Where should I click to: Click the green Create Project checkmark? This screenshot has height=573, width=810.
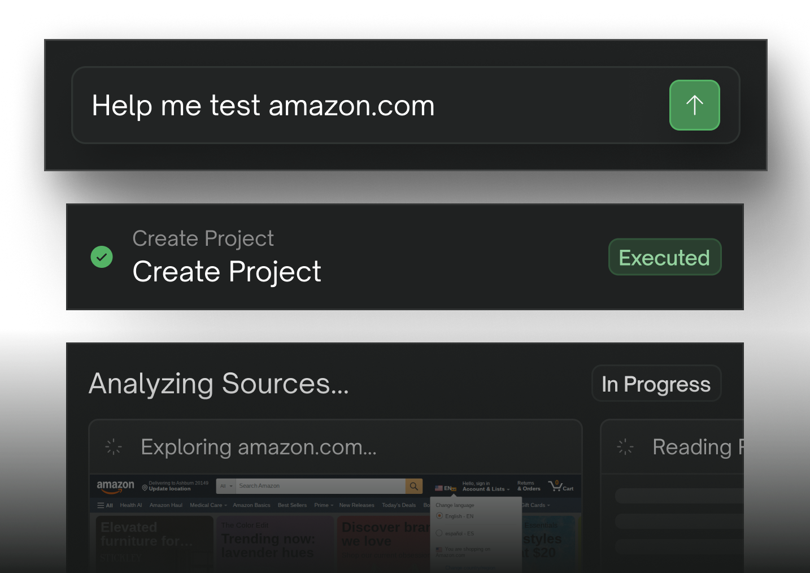click(102, 257)
